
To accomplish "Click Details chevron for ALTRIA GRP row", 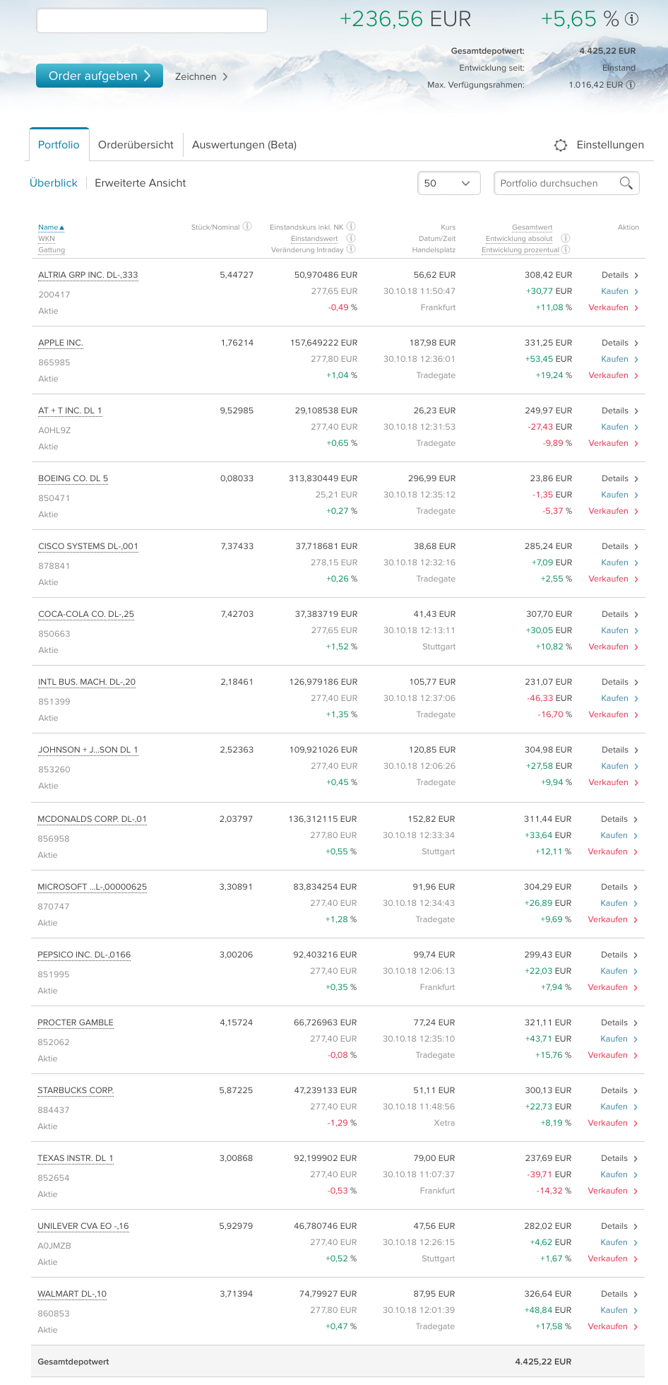I will 636,276.
